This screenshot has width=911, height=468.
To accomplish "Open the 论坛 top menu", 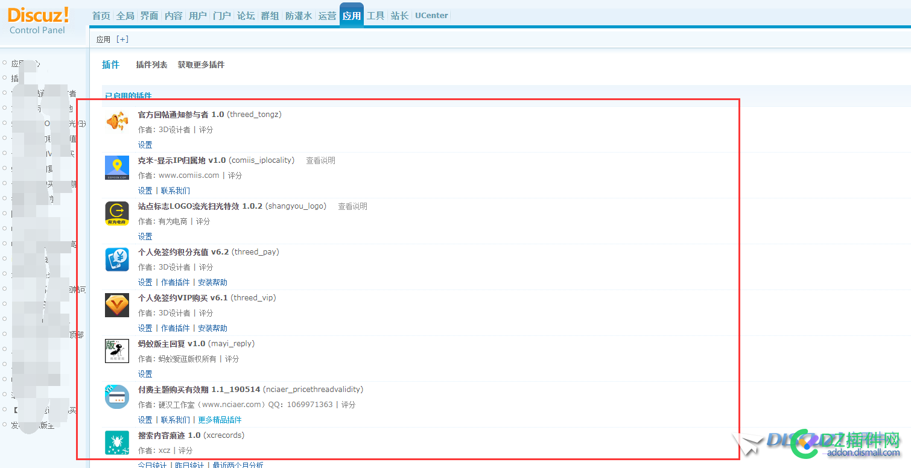I will click(x=246, y=16).
